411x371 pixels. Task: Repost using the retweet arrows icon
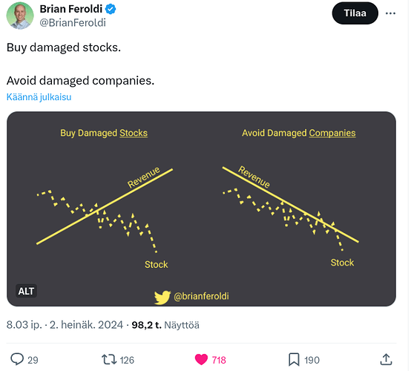109,360
